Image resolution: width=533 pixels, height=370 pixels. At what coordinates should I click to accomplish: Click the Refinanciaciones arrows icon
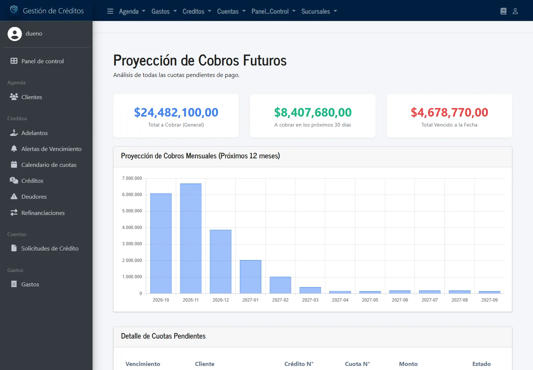click(14, 213)
